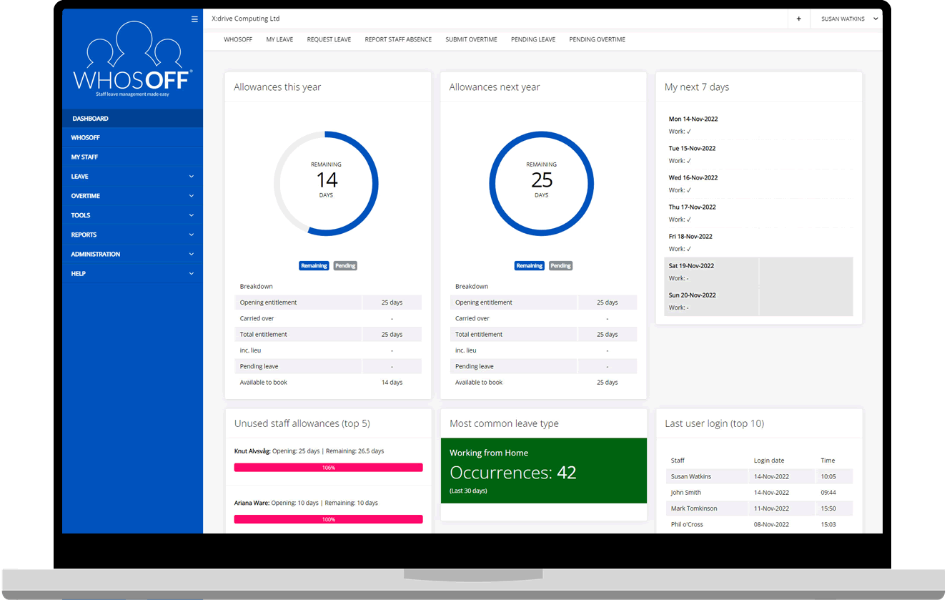The height and width of the screenshot is (600, 947).
Task: Expand the ADMINISTRATION sidebar section
Action: tap(132, 254)
